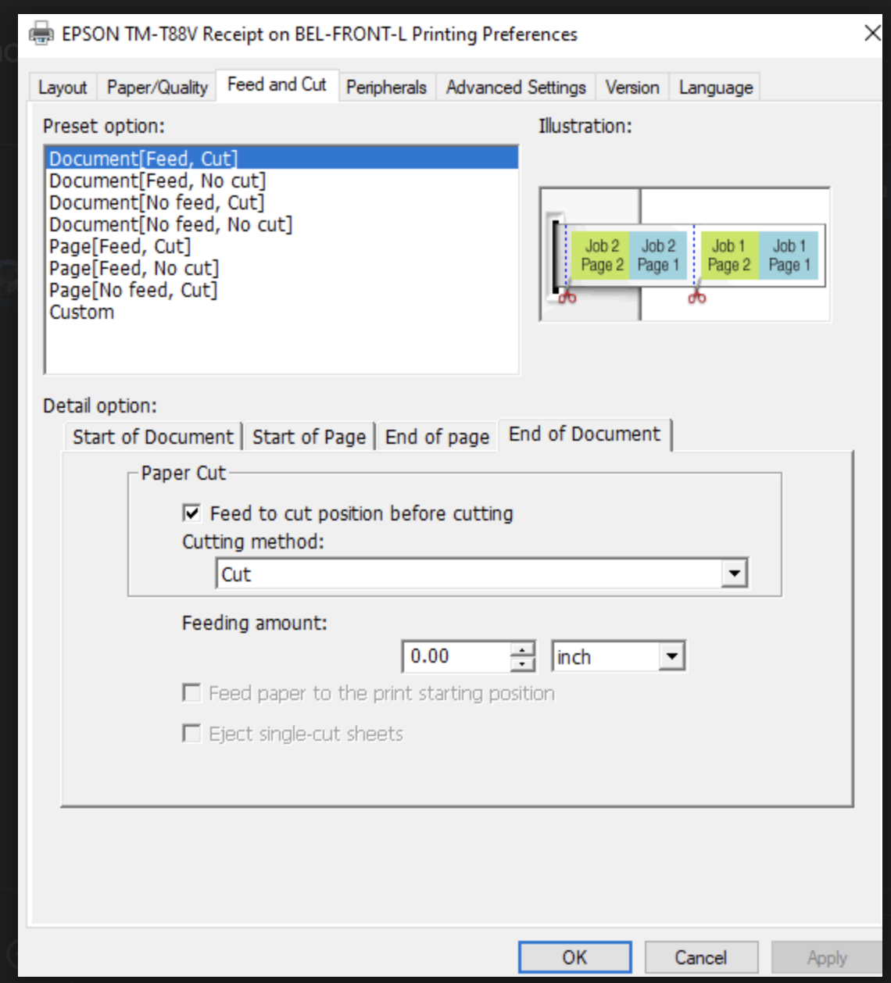This screenshot has height=983, width=891.
Task: Click the Cancel button
Action: pos(701,957)
